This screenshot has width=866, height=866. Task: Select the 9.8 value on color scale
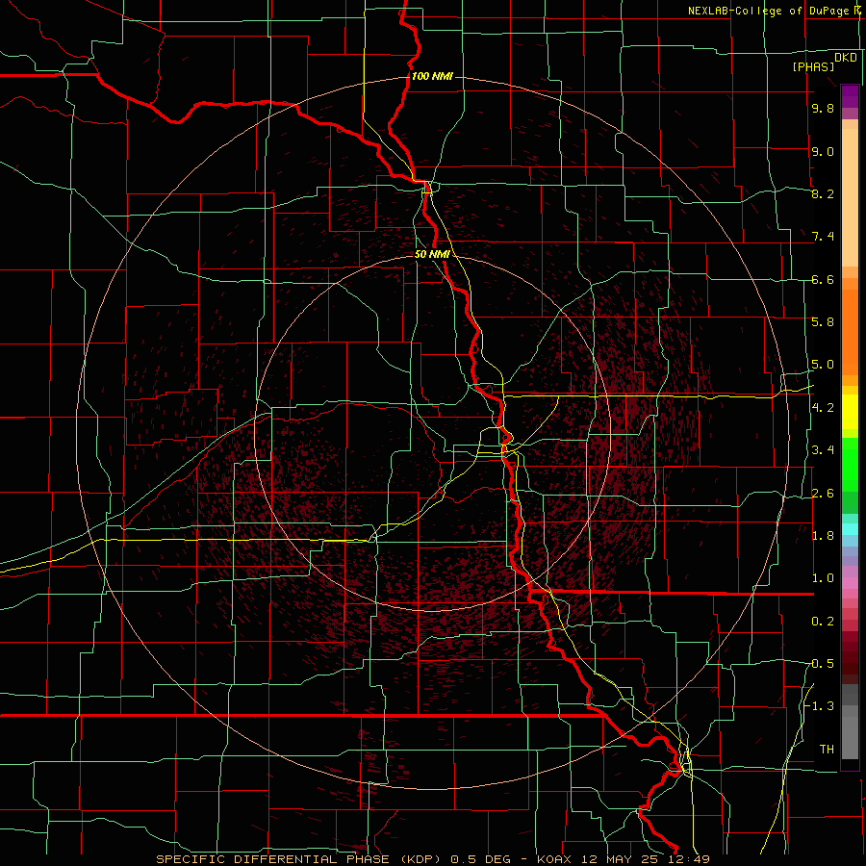point(823,108)
